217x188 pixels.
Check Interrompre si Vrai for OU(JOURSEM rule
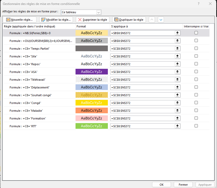[x=196, y=41]
